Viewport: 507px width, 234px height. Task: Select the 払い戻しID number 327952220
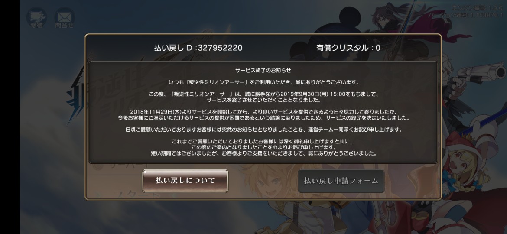[x=220, y=48]
